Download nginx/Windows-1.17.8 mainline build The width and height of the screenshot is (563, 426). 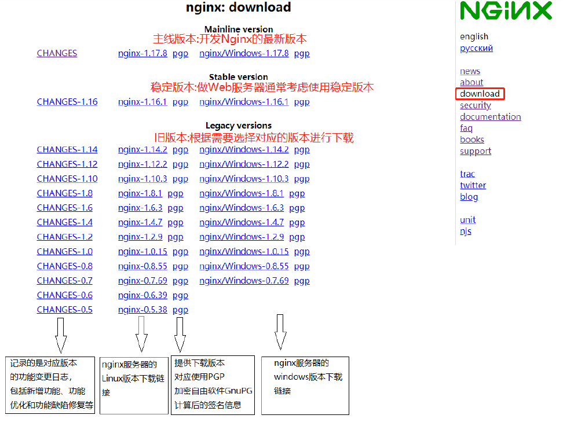(244, 53)
